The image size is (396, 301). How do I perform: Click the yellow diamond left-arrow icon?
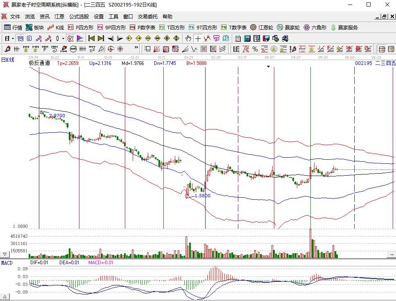pyautogui.click(x=129, y=38)
